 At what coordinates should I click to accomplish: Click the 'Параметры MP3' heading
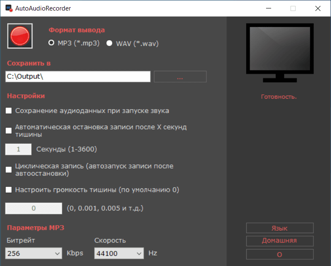click(x=35, y=228)
